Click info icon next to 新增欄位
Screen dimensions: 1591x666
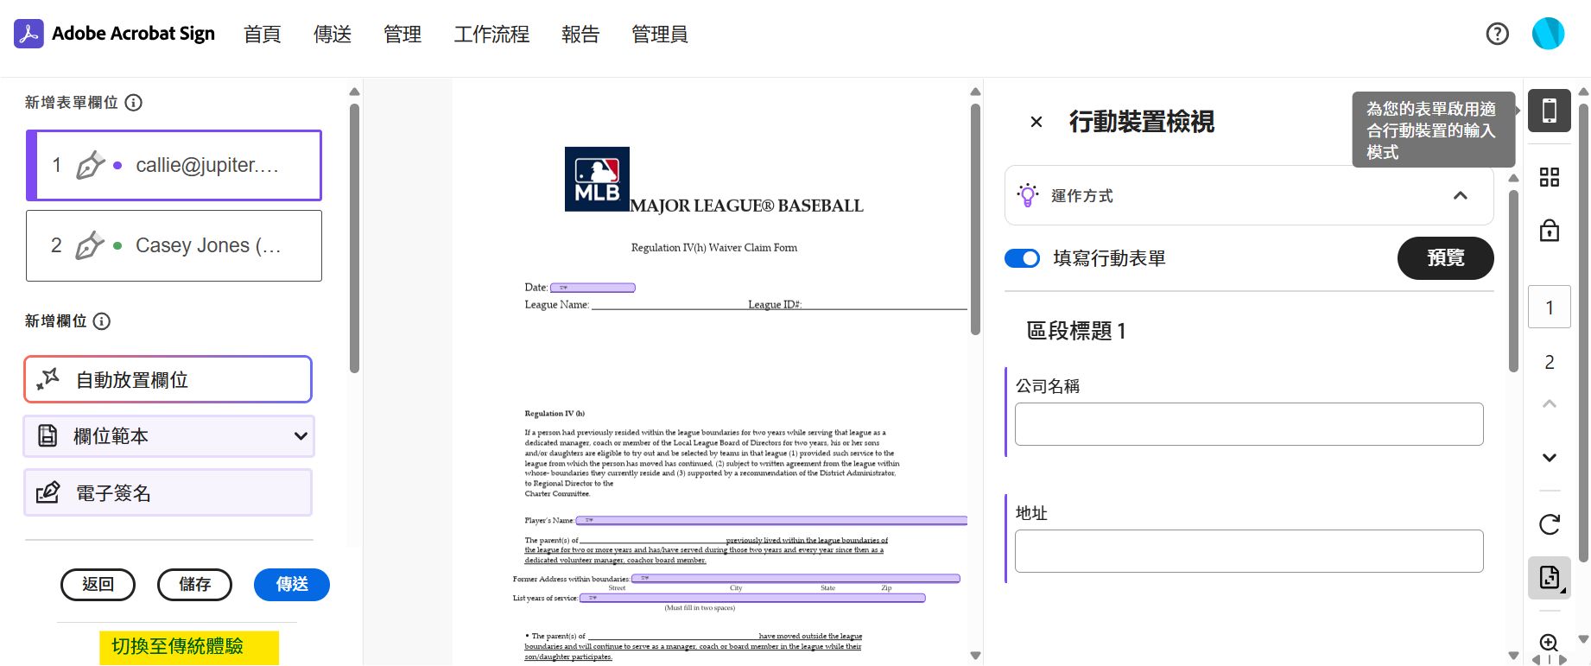(x=101, y=321)
